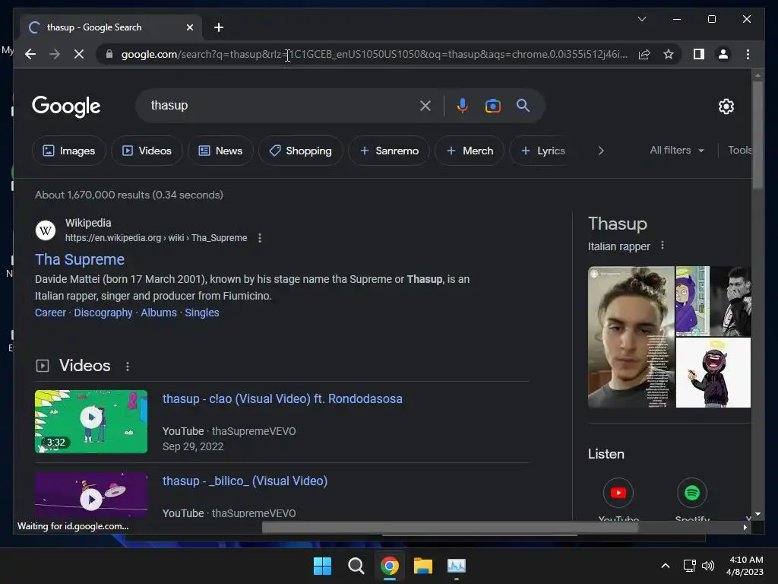This screenshot has height=584, width=778.
Task: Start voice search with microphone icon
Action: click(462, 106)
